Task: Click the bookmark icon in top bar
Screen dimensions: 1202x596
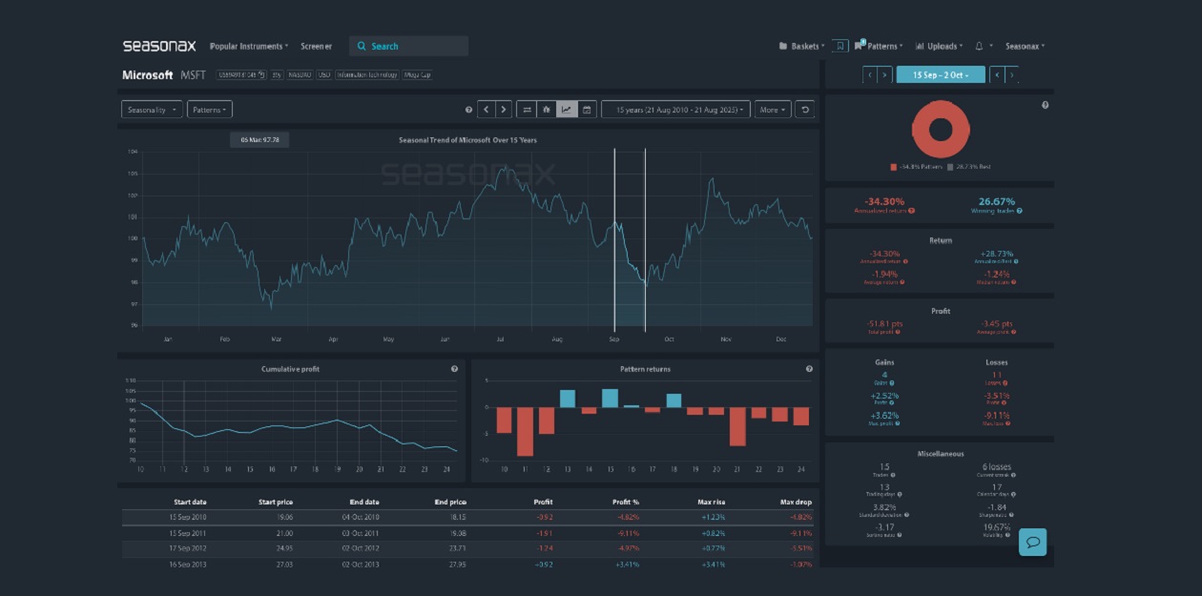Action: click(839, 46)
